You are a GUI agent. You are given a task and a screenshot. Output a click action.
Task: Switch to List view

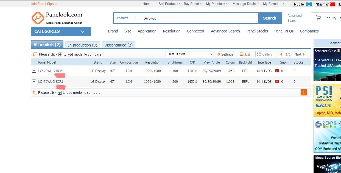[x=245, y=54]
